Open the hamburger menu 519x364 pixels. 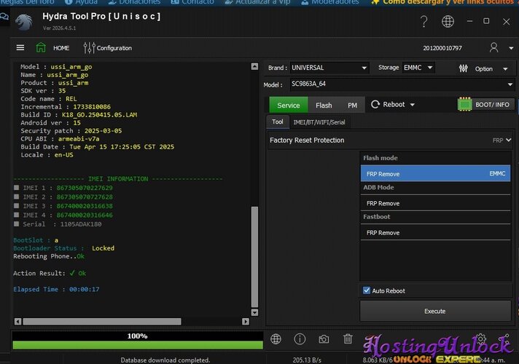tap(20, 48)
